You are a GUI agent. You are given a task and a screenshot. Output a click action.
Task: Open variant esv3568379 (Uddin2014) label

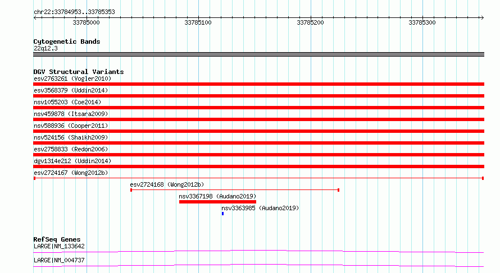[71, 90]
